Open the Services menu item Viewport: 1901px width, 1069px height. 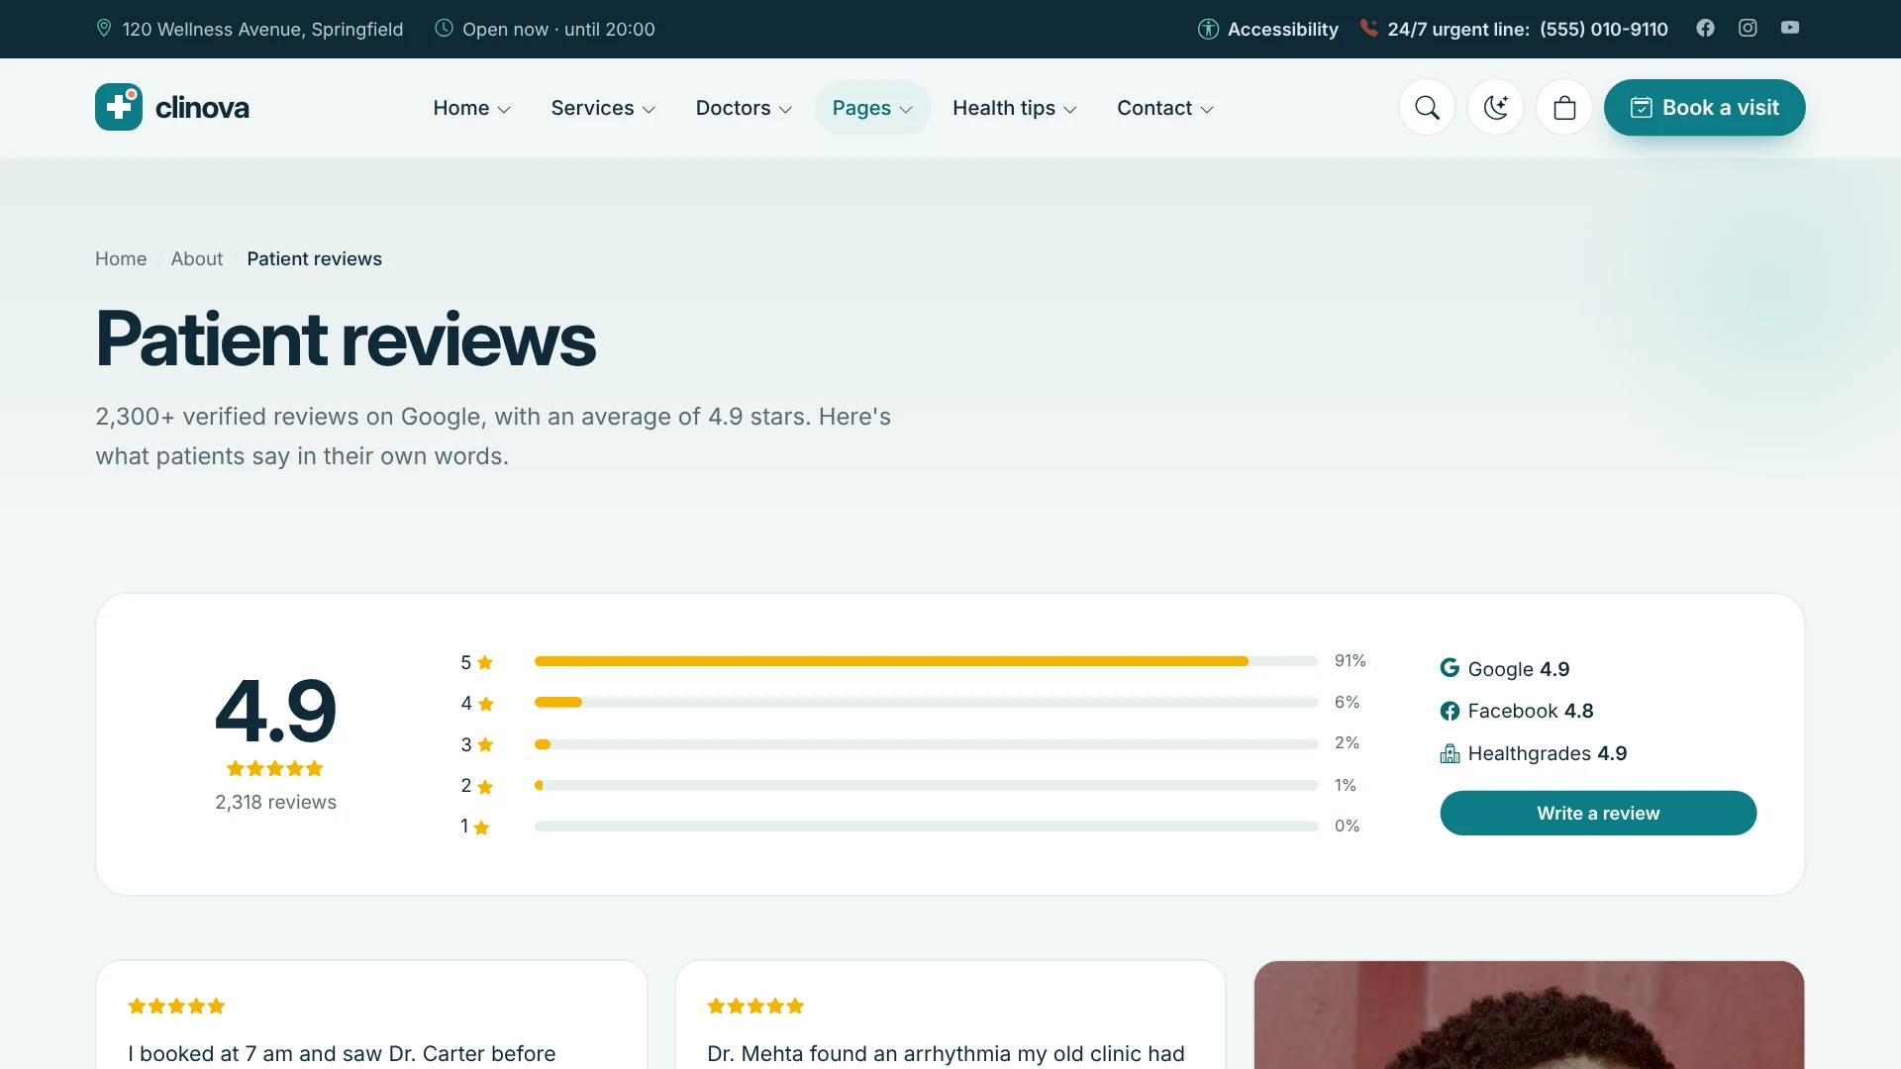point(603,108)
